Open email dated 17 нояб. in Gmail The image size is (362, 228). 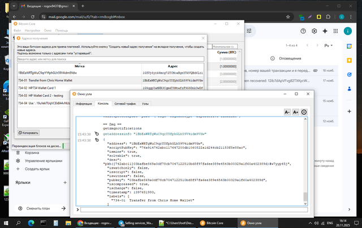click(x=291, y=81)
